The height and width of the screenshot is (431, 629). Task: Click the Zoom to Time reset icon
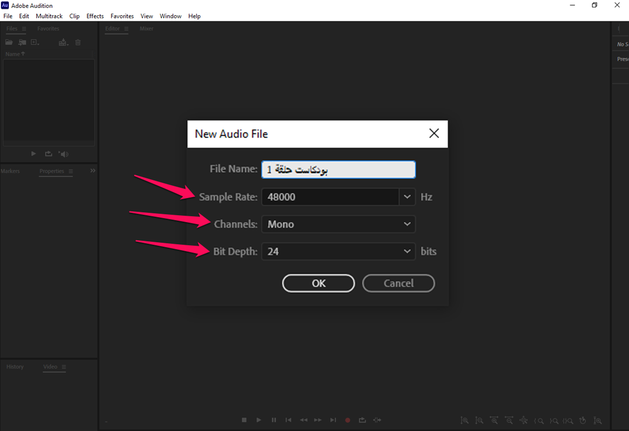coord(583,420)
